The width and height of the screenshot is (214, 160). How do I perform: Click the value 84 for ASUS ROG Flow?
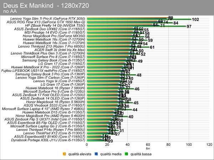(x=176, y=23)
